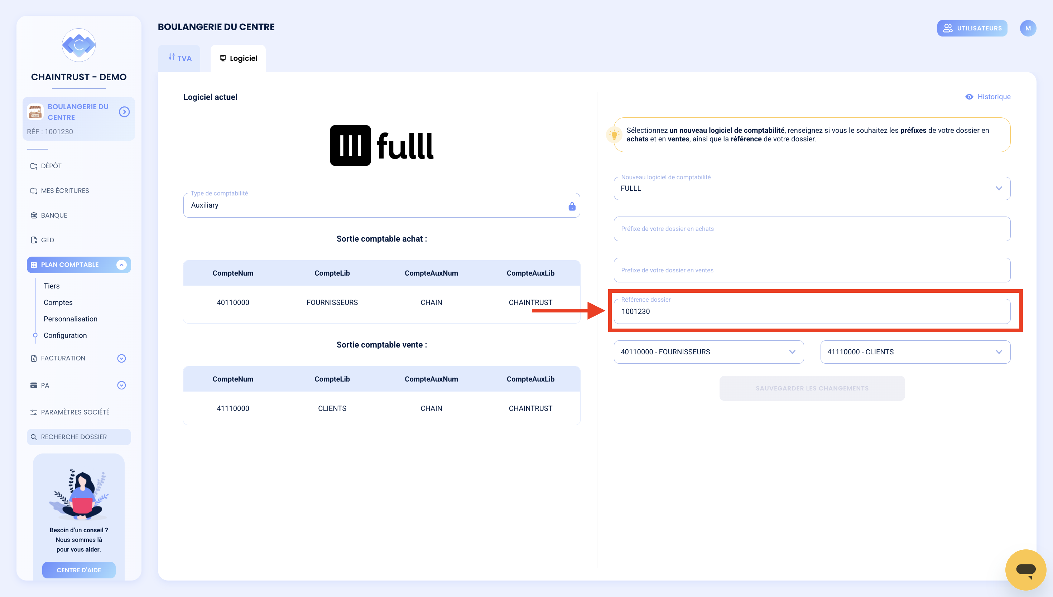
Task: Open the yellow chat support bubble
Action: [x=1025, y=569]
